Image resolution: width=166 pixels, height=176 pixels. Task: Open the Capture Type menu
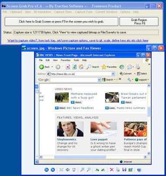tap(84, 12)
